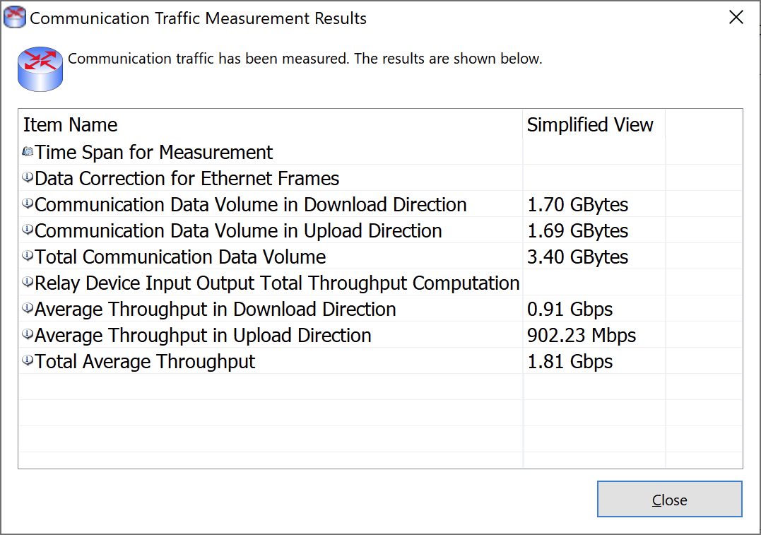
Task: Click the icon beside Communication Data Volume in Upload Direction
Action: (x=28, y=230)
